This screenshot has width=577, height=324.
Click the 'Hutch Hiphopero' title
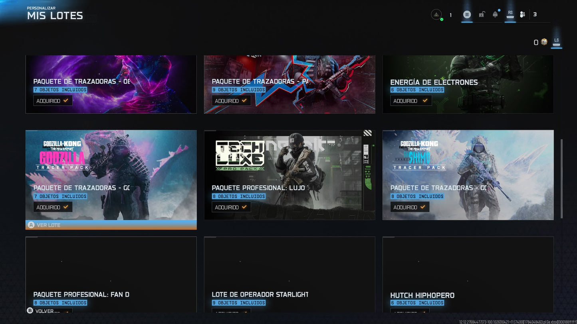pyautogui.click(x=422, y=295)
